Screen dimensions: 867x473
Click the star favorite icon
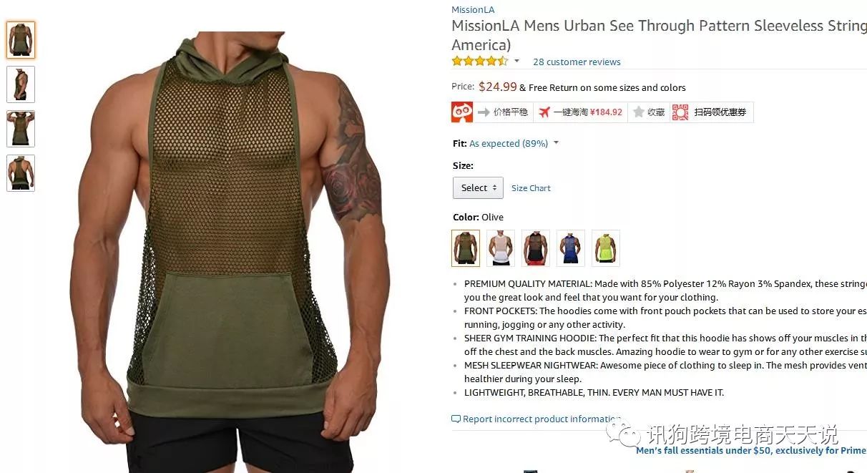coord(639,112)
